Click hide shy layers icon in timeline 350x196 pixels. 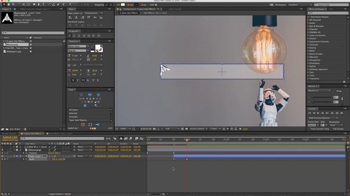(121, 139)
